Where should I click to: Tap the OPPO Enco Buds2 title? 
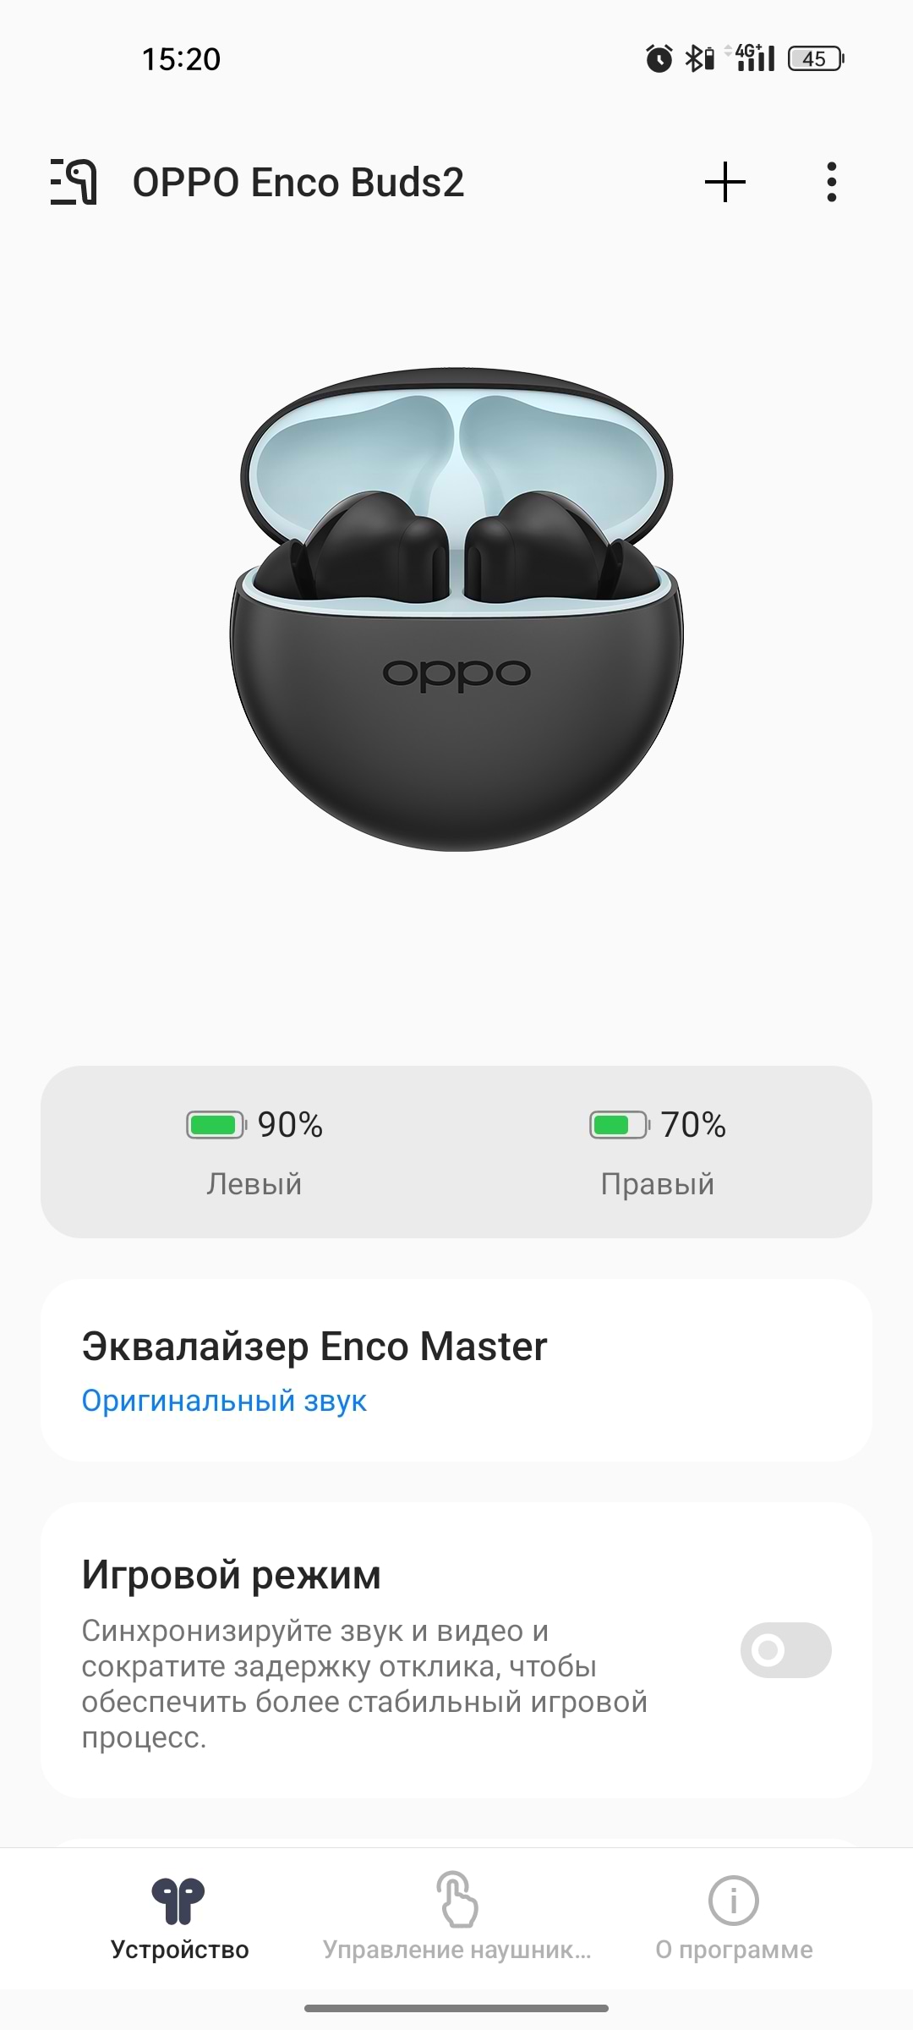point(298,182)
